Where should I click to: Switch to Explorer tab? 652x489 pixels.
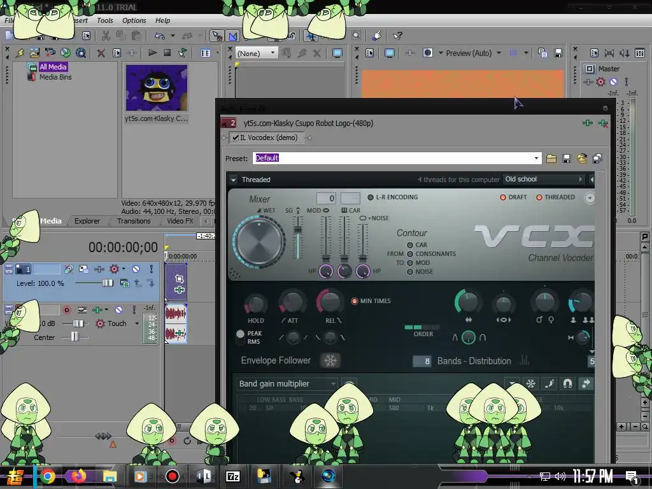[x=87, y=221]
